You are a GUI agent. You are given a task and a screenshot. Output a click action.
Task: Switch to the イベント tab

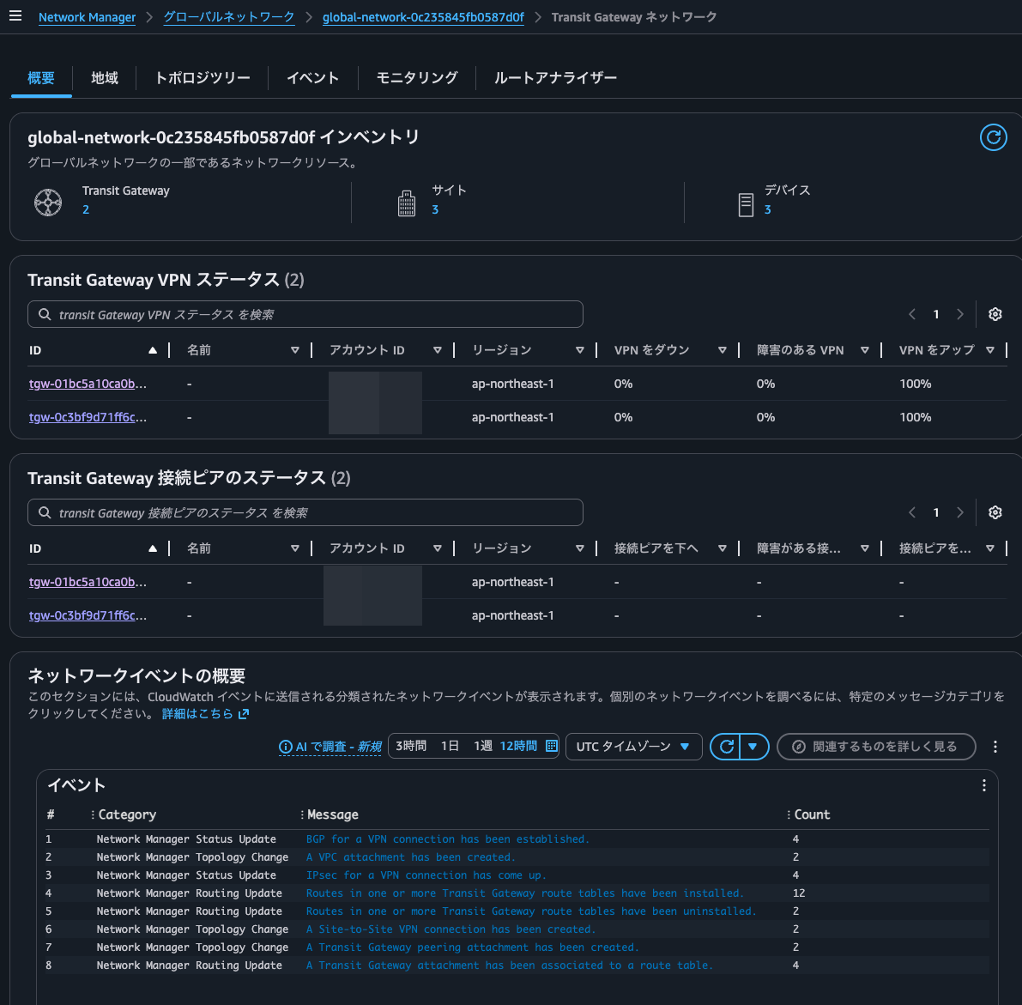313,78
